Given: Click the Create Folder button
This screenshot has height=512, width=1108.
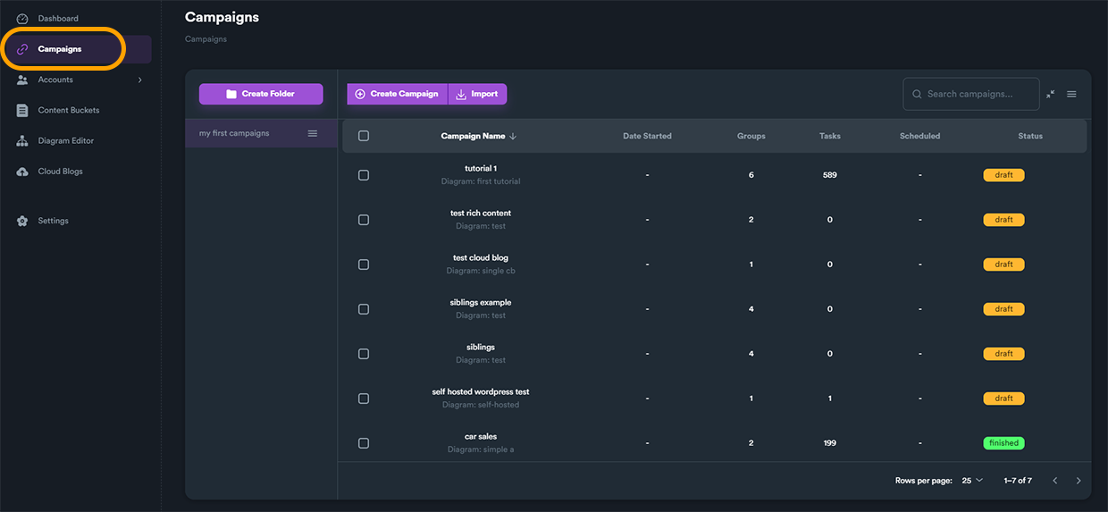Looking at the screenshot, I should pos(261,94).
